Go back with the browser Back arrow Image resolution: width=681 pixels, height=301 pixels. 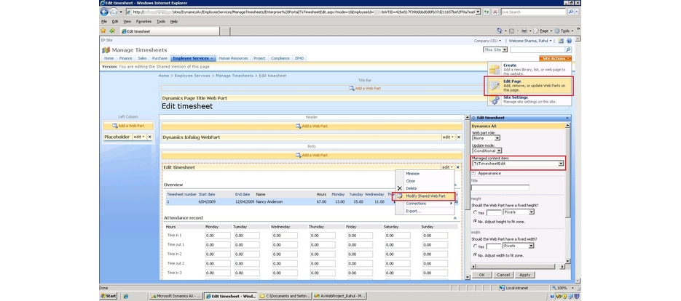[x=104, y=12]
